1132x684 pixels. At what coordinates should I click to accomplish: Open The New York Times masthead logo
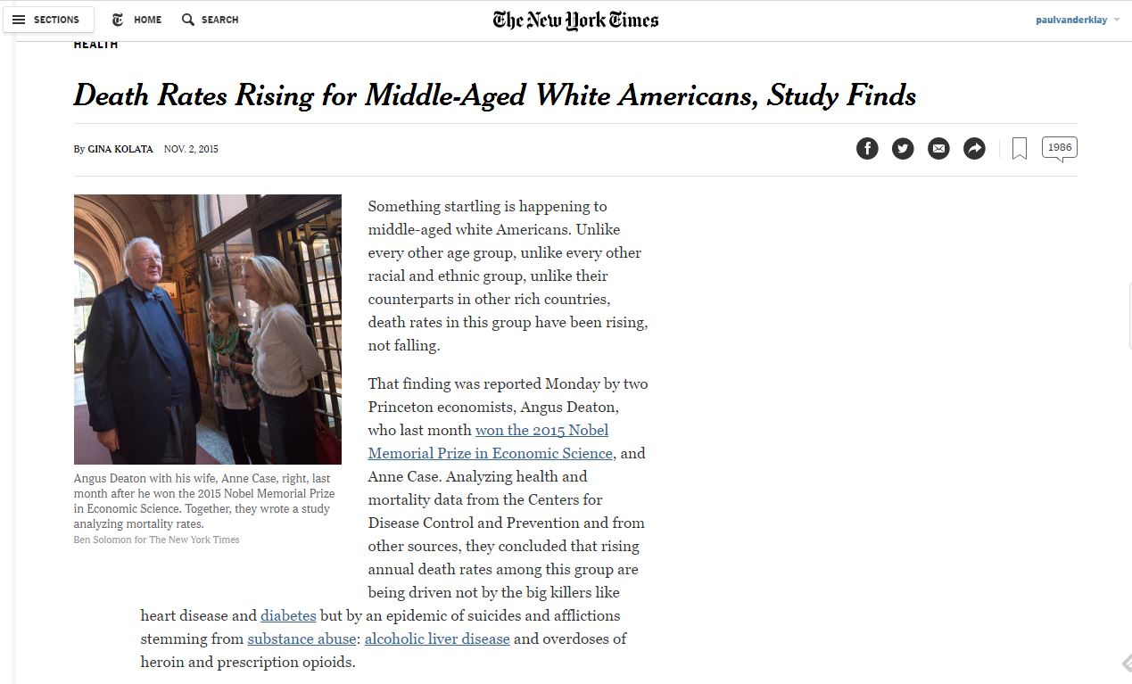[x=575, y=20]
